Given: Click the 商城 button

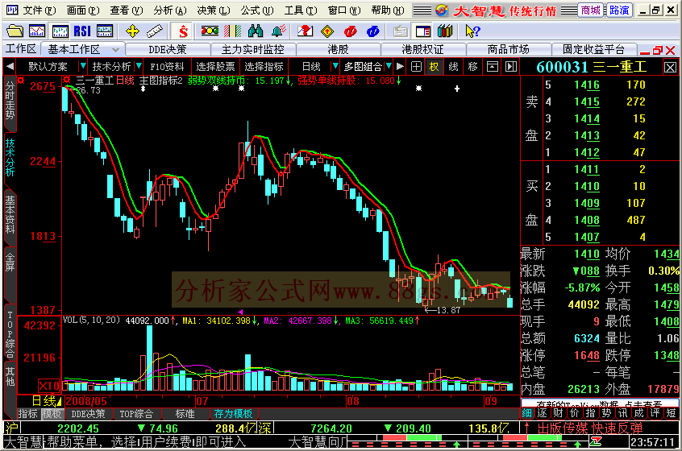Looking at the screenshot, I should pos(590,10).
